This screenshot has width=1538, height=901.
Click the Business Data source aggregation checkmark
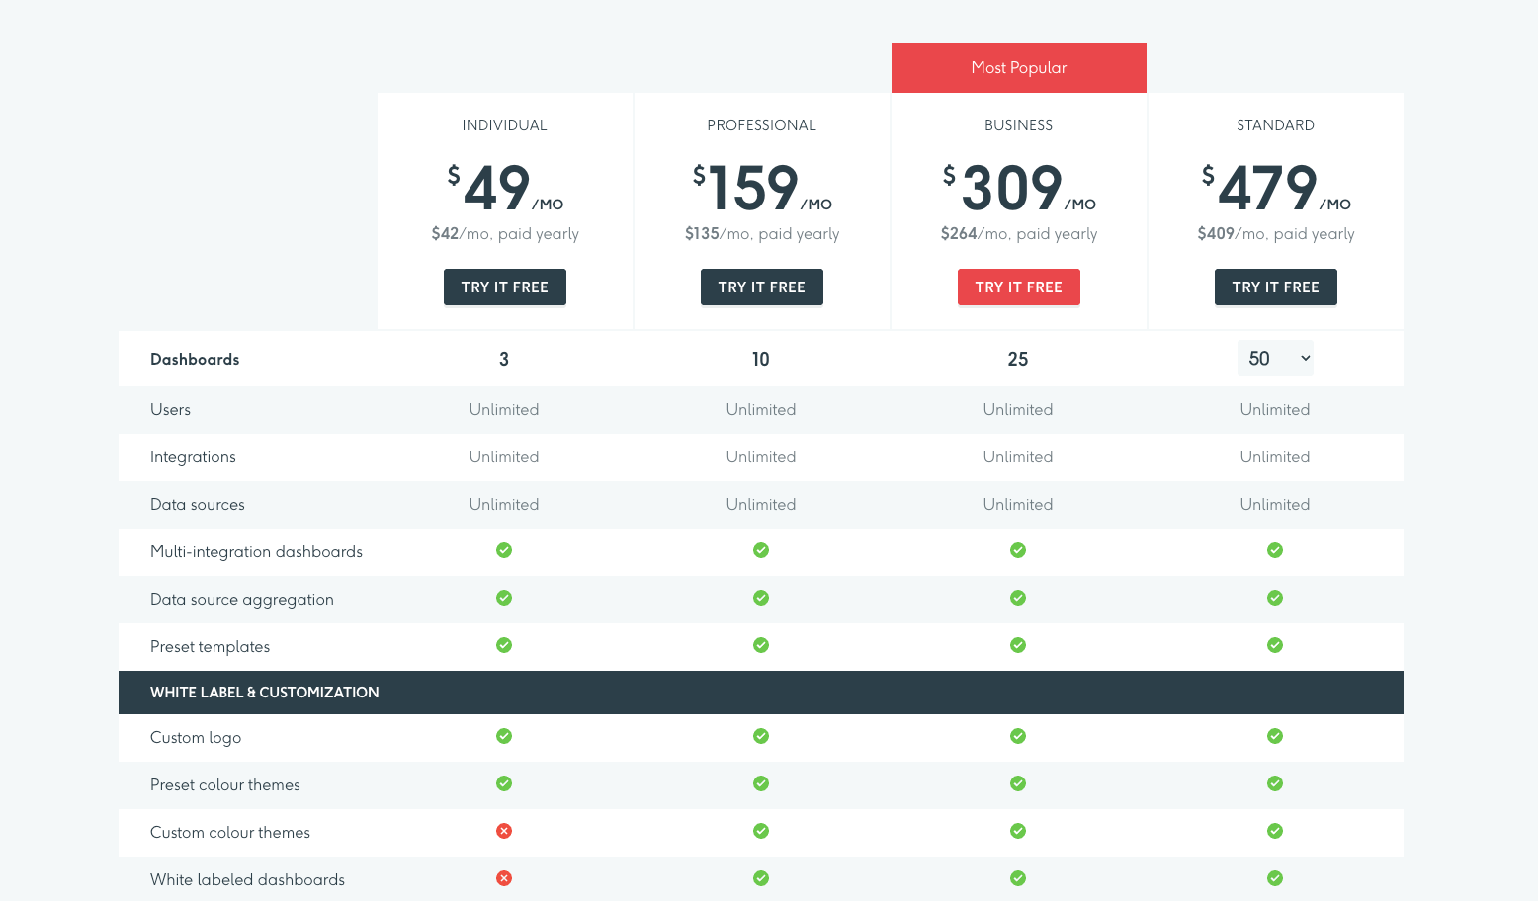click(1018, 598)
